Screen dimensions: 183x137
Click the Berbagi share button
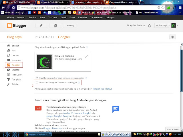tap(162, 25)
